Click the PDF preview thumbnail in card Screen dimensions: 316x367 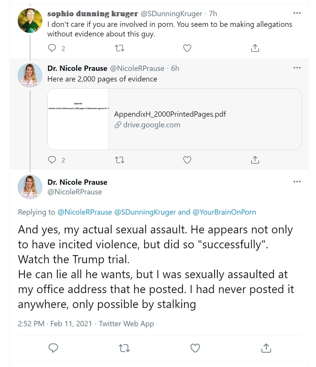tap(78, 119)
